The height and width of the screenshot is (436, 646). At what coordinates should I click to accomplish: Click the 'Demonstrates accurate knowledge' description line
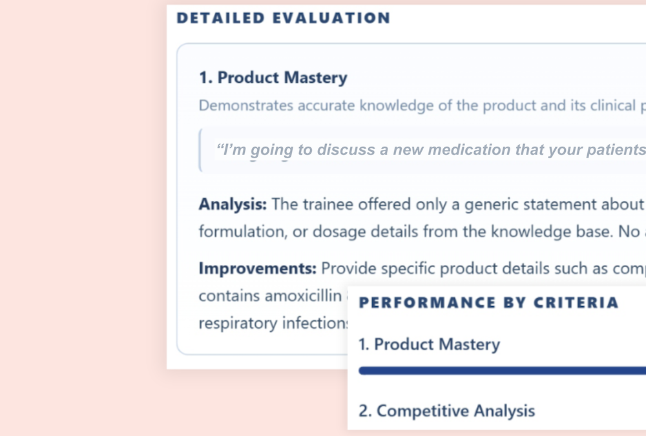422,105
